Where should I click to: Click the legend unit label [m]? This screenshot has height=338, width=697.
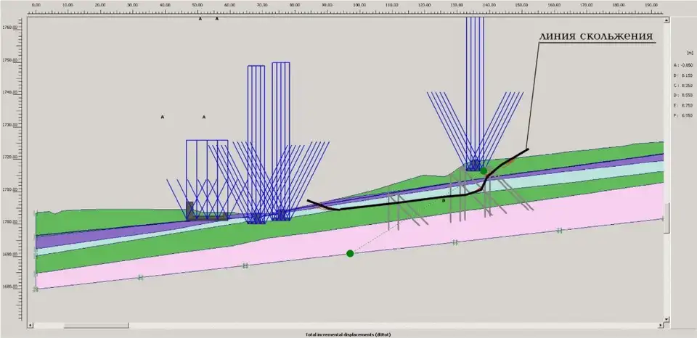click(x=690, y=52)
